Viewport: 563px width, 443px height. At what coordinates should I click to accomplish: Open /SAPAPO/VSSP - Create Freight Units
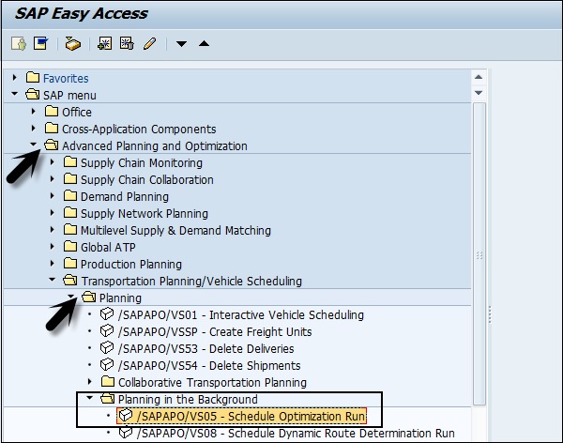[x=215, y=331]
